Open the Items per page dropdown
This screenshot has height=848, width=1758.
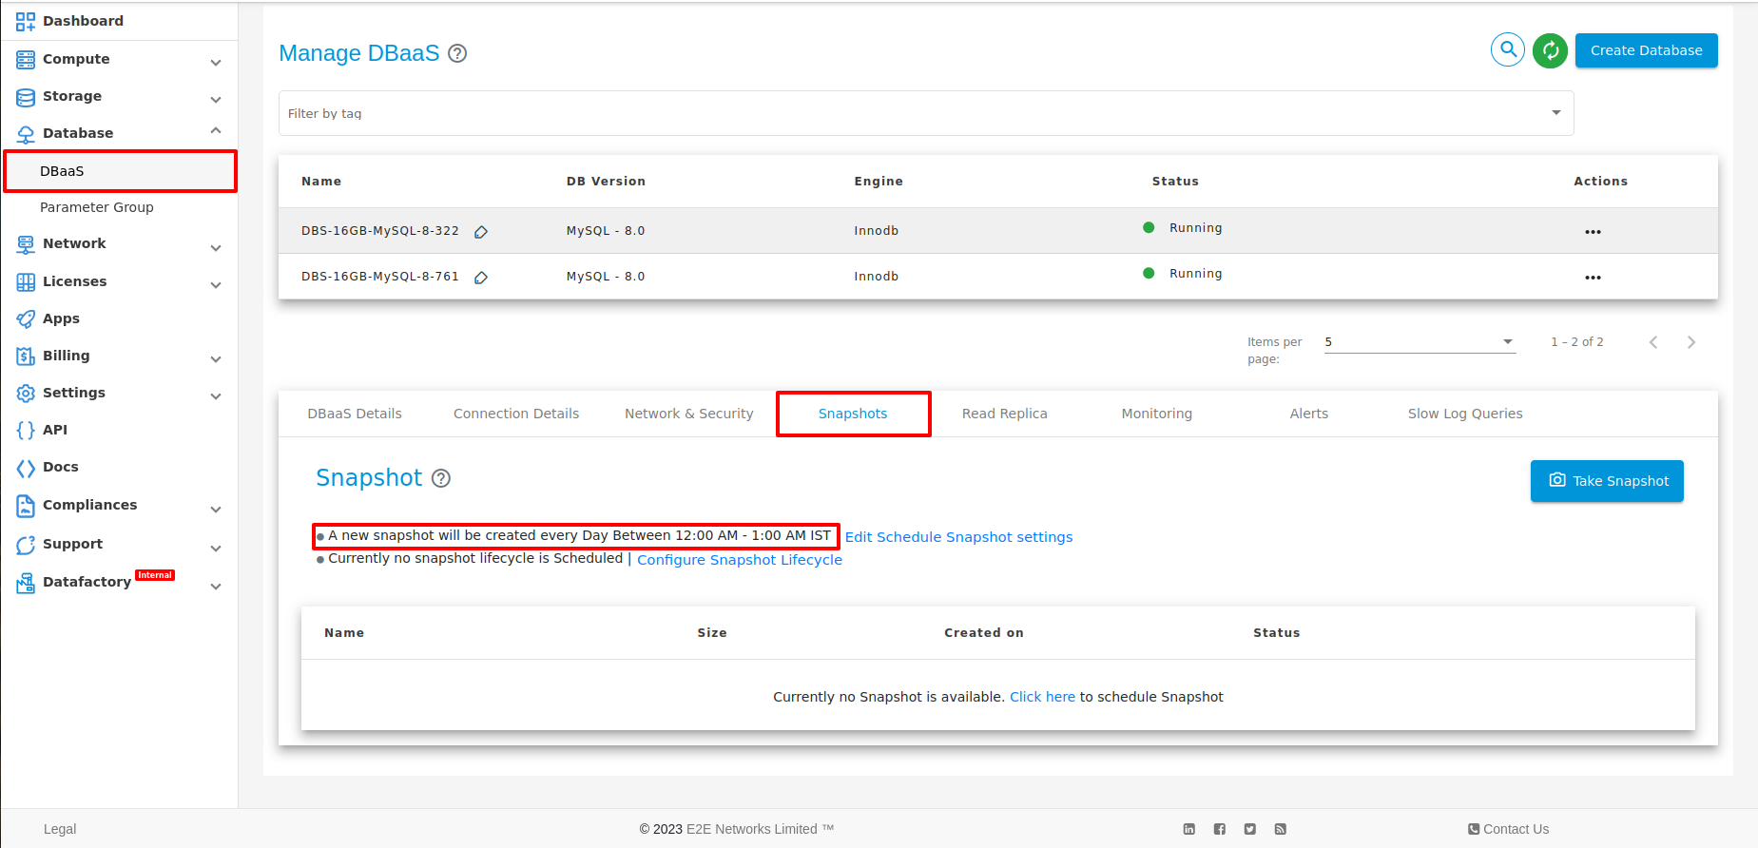(1420, 342)
